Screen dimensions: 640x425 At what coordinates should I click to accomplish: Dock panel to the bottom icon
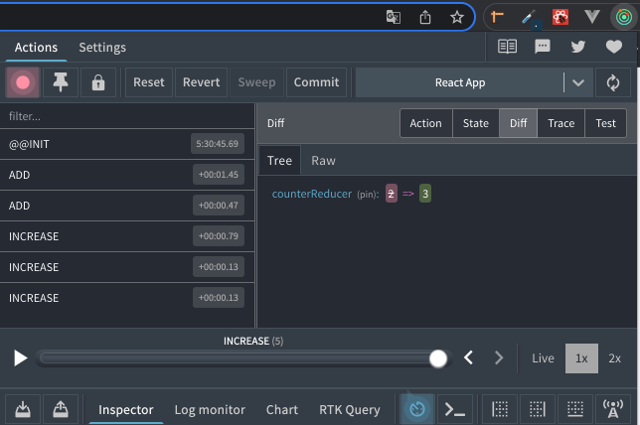575,409
